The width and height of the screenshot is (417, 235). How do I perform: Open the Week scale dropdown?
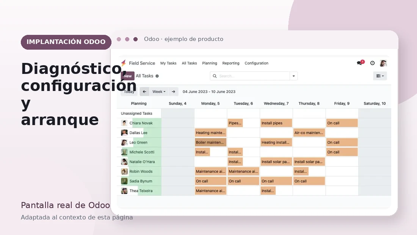159,91
